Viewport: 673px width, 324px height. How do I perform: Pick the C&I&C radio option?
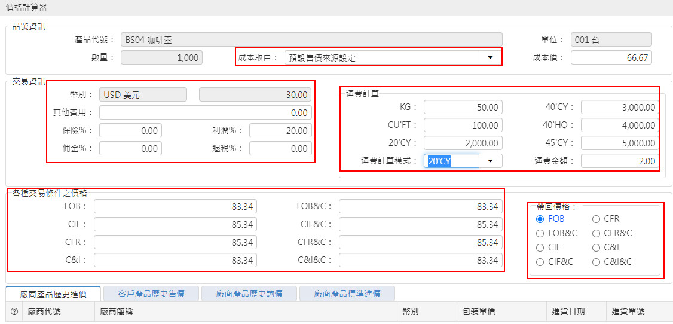pos(596,262)
